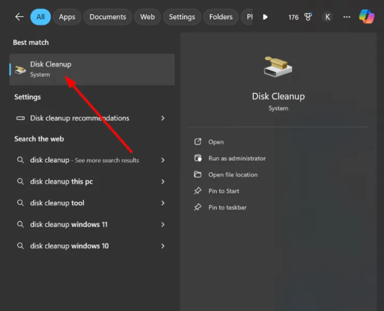The width and height of the screenshot is (384, 311).
Task: Open Disk cleanup recommendations setting
Action: (x=92, y=118)
